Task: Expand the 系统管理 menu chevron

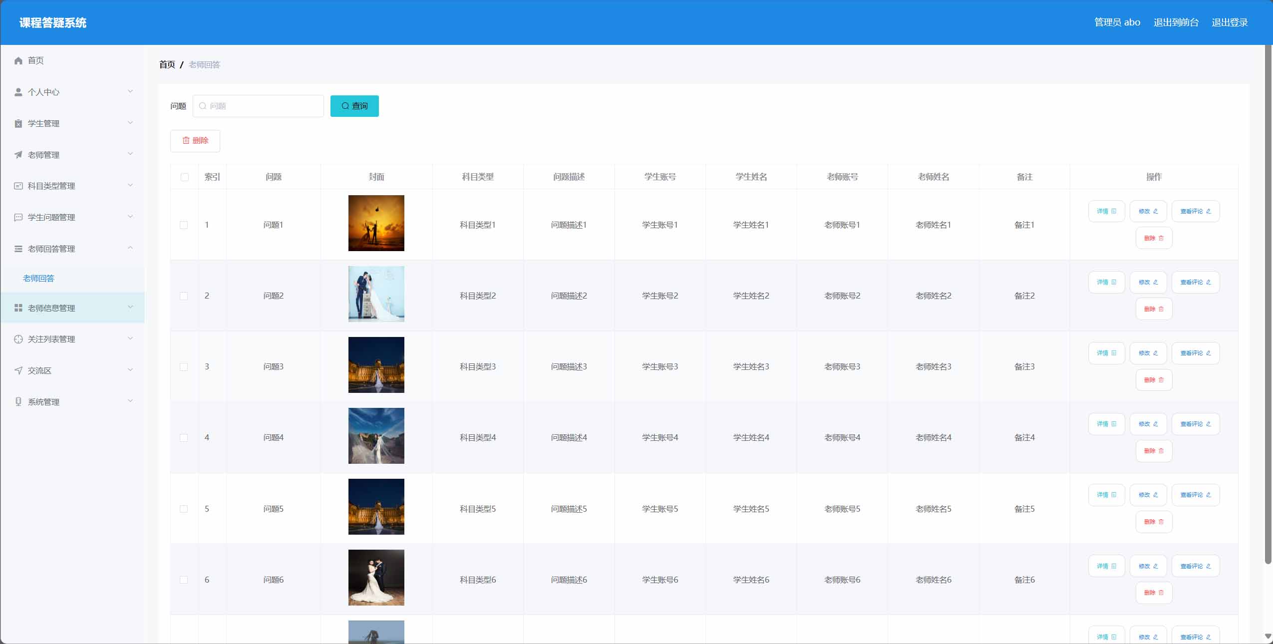Action: point(130,401)
